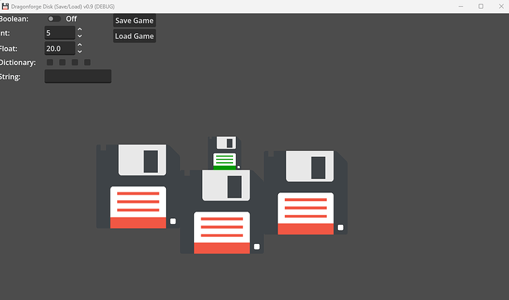Select the center red floppy disk
This screenshot has height=300, width=509.
coord(222,212)
